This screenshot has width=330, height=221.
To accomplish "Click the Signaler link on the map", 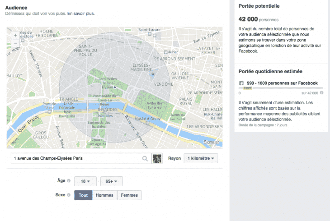I will click(x=211, y=142).
